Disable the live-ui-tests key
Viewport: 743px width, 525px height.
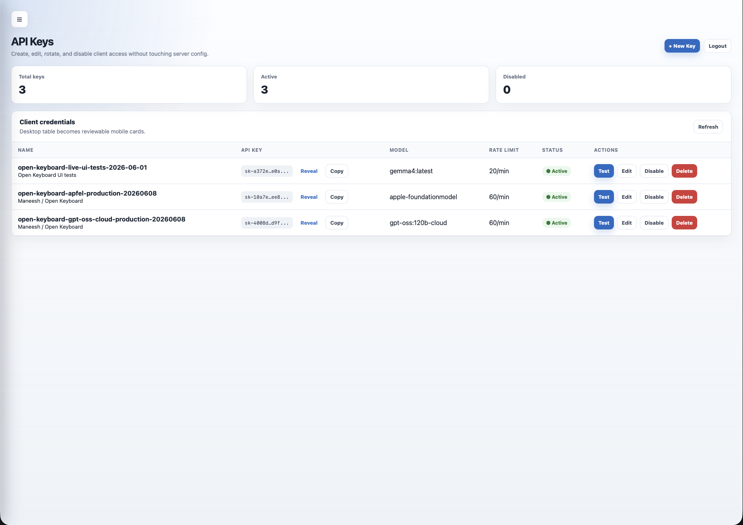654,171
